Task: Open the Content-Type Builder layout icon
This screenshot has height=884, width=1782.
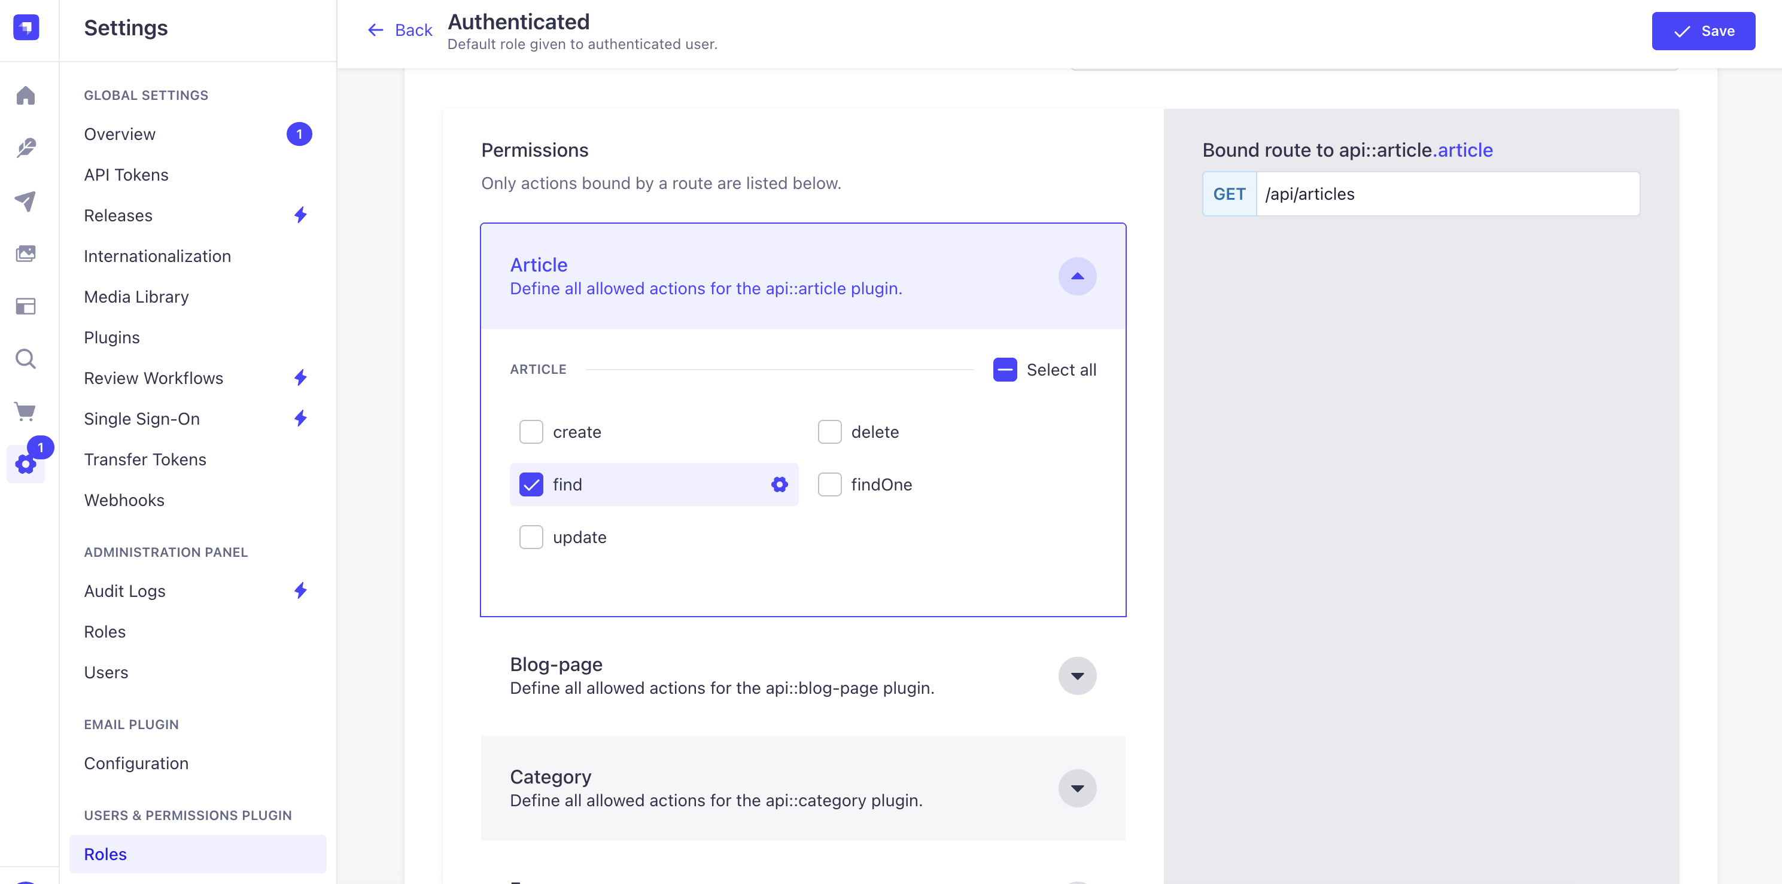Action: [26, 306]
